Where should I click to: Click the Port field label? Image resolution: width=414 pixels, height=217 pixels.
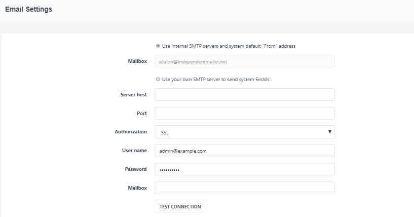click(141, 114)
